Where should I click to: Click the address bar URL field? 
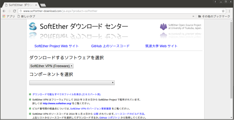pyautogui.click(x=122, y=11)
